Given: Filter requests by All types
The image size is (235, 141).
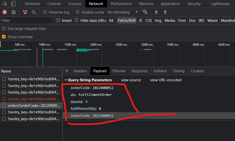Looking at the screenshot, I should (x=111, y=21).
